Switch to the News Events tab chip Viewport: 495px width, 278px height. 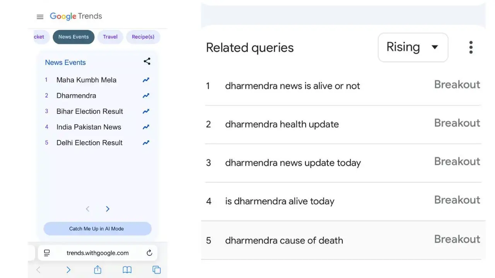click(73, 37)
